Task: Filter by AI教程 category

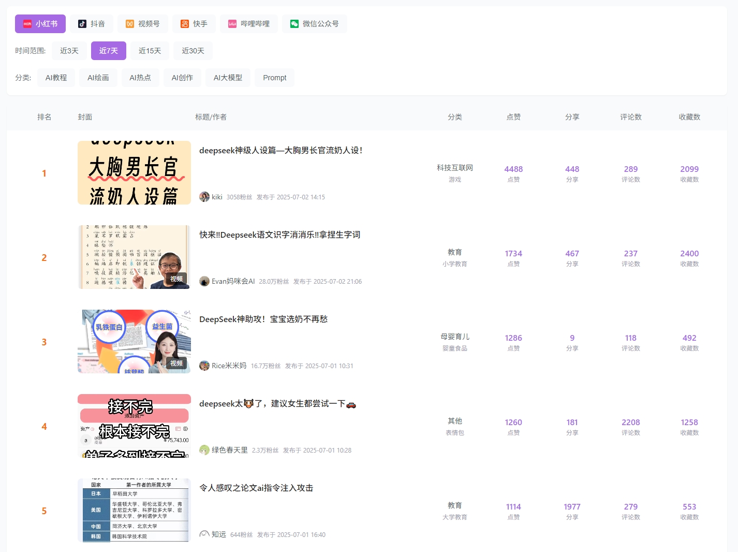Action: pyautogui.click(x=56, y=78)
